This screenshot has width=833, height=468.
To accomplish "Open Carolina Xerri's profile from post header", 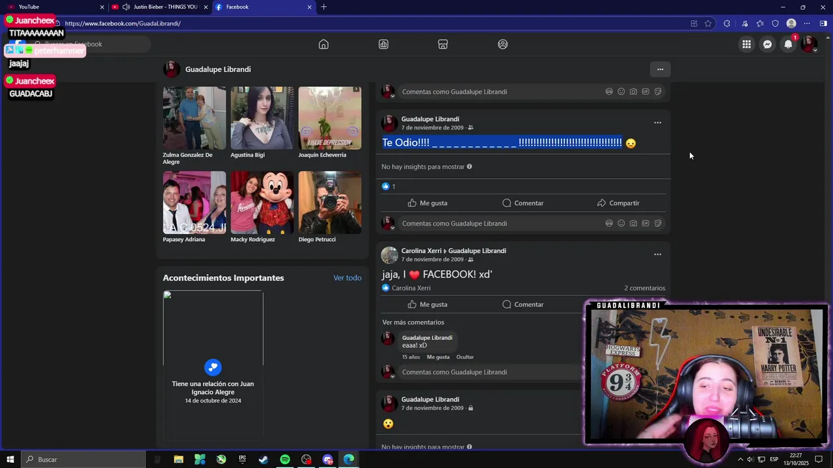I will click(x=421, y=251).
